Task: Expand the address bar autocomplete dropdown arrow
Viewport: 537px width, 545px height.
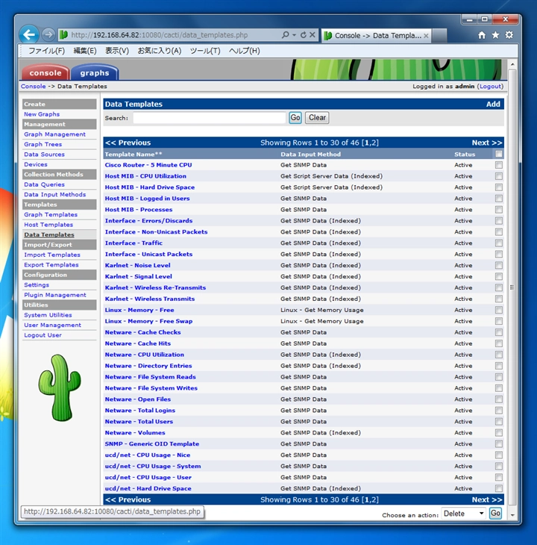Action: 294,35
